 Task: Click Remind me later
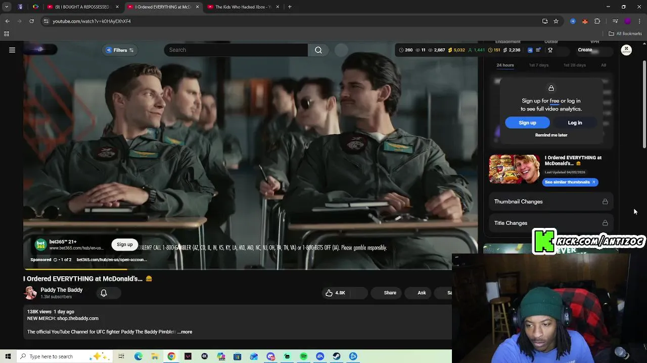coord(551,135)
